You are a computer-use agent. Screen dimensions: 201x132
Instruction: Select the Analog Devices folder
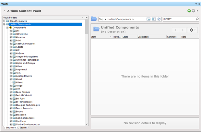24,76
